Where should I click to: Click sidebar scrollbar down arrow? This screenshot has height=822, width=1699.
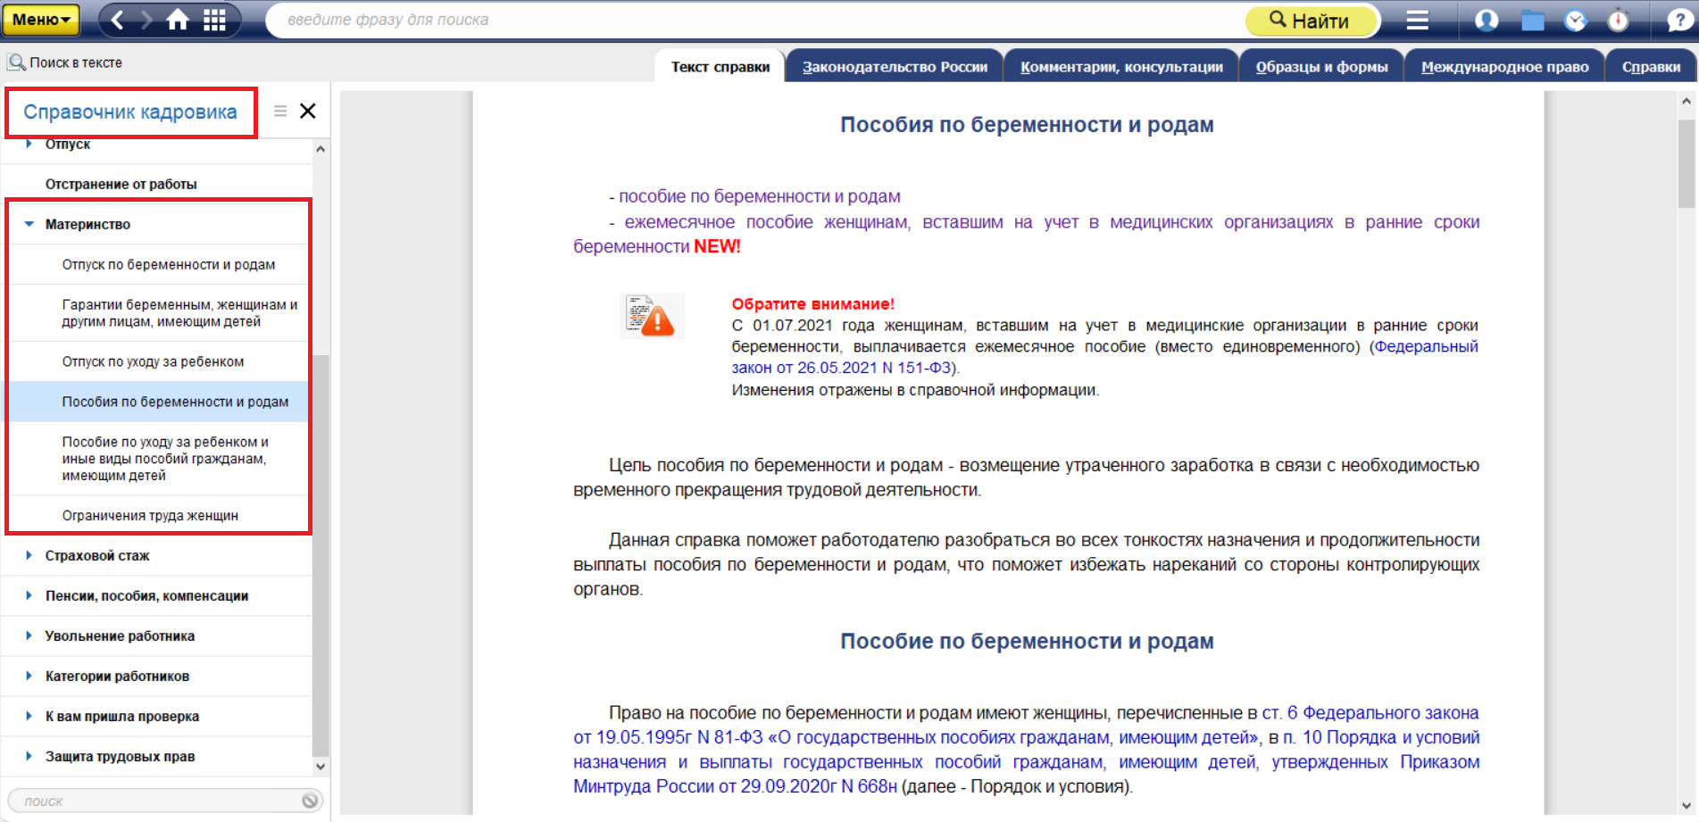point(321,766)
